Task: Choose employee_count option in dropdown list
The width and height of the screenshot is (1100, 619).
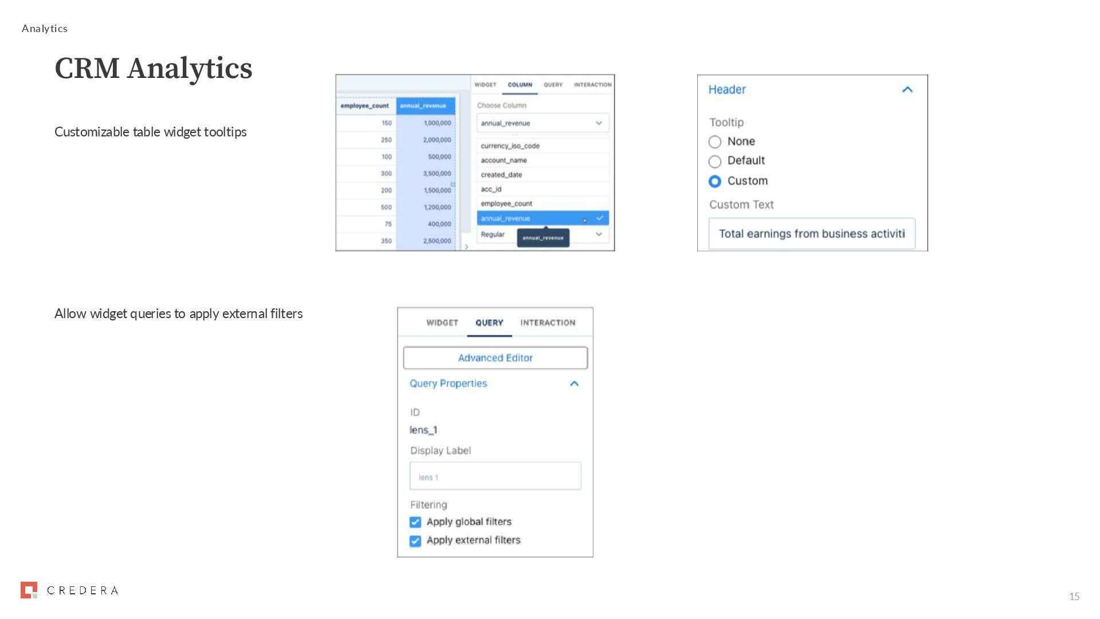Action: pyautogui.click(x=506, y=203)
